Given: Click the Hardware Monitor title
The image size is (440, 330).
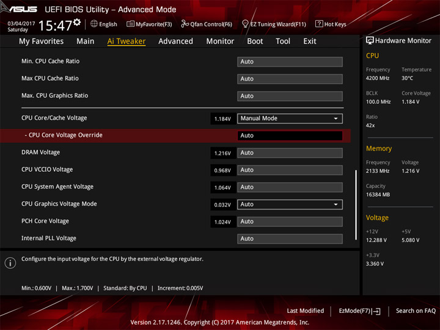Looking at the screenshot, I should pyautogui.click(x=403, y=41).
